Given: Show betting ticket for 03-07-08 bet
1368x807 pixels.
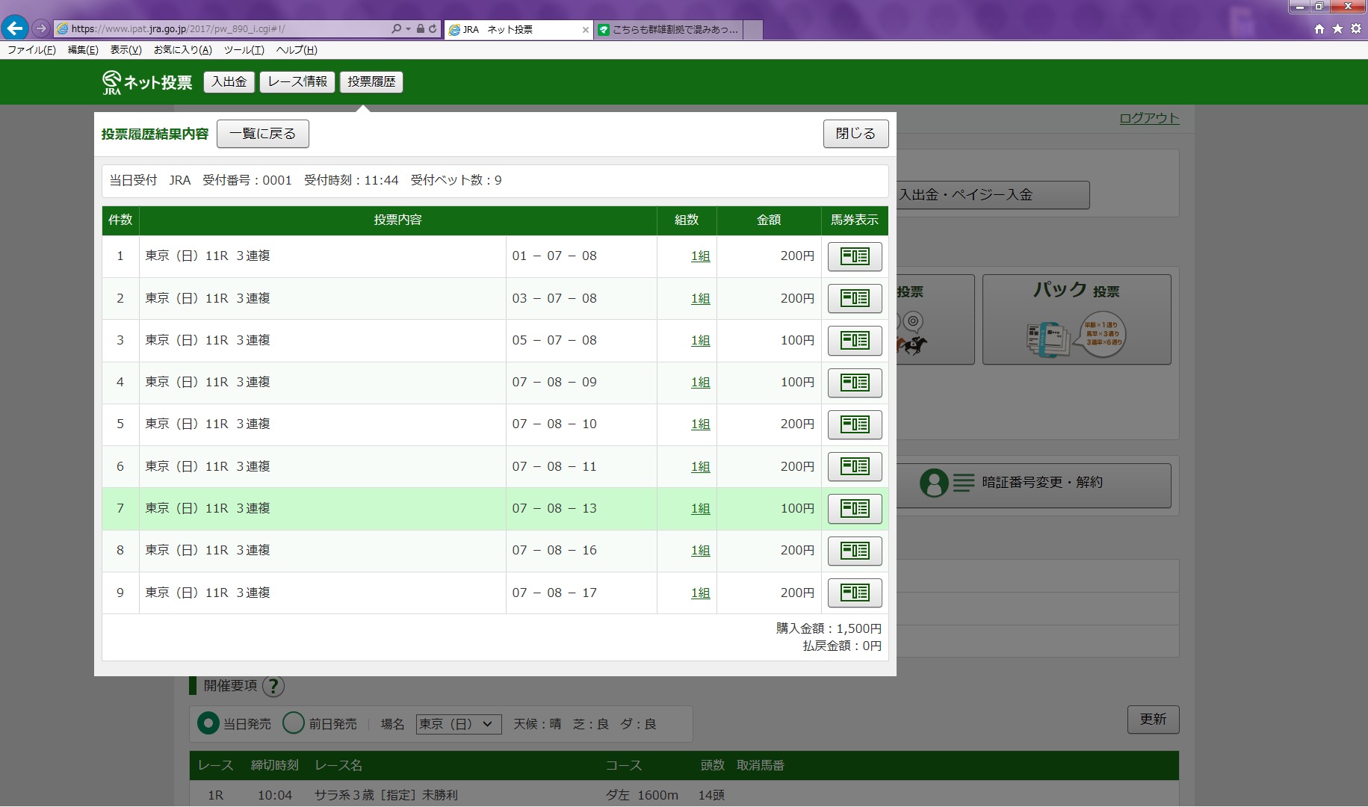Looking at the screenshot, I should pyautogui.click(x=854, y=298).
